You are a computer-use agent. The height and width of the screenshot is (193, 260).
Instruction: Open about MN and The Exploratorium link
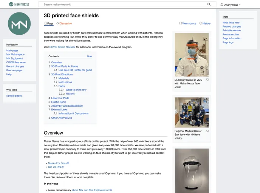tap(92, 190)
